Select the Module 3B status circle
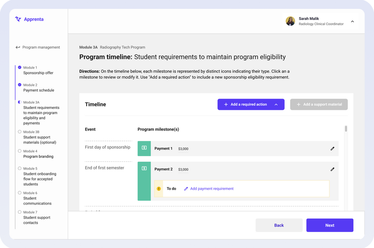 point(20,132)
